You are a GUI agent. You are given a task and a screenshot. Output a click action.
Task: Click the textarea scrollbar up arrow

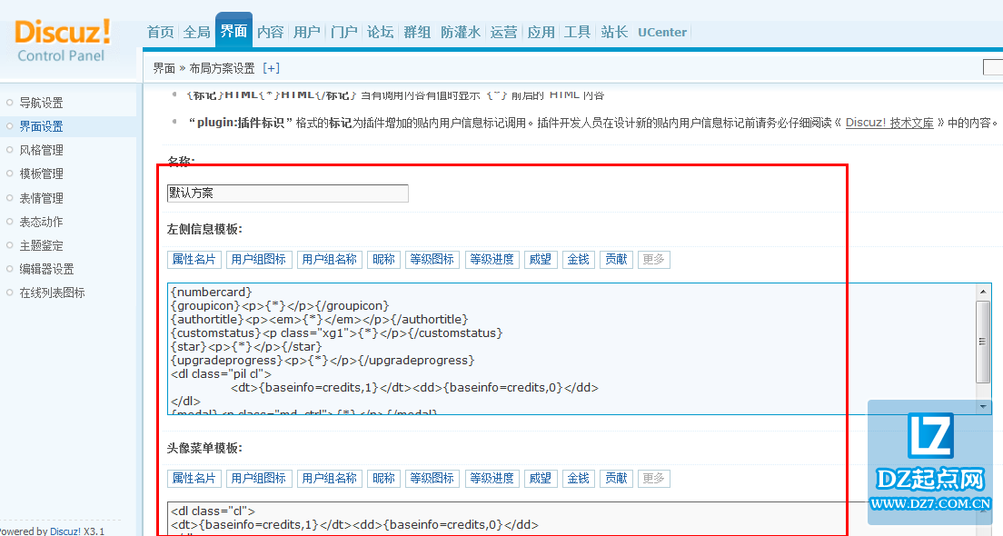click(983, 291)
